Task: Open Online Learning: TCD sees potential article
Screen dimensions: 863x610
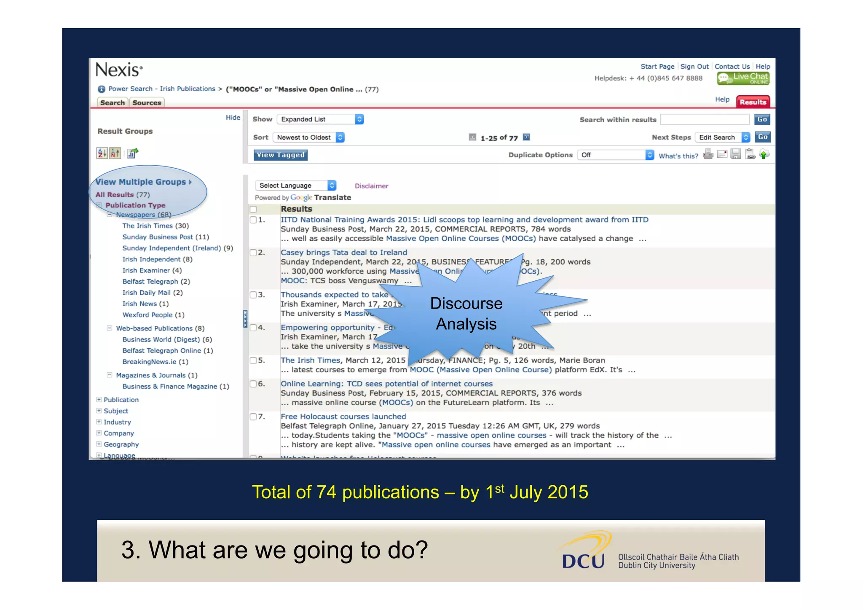Action: [386, 384]
